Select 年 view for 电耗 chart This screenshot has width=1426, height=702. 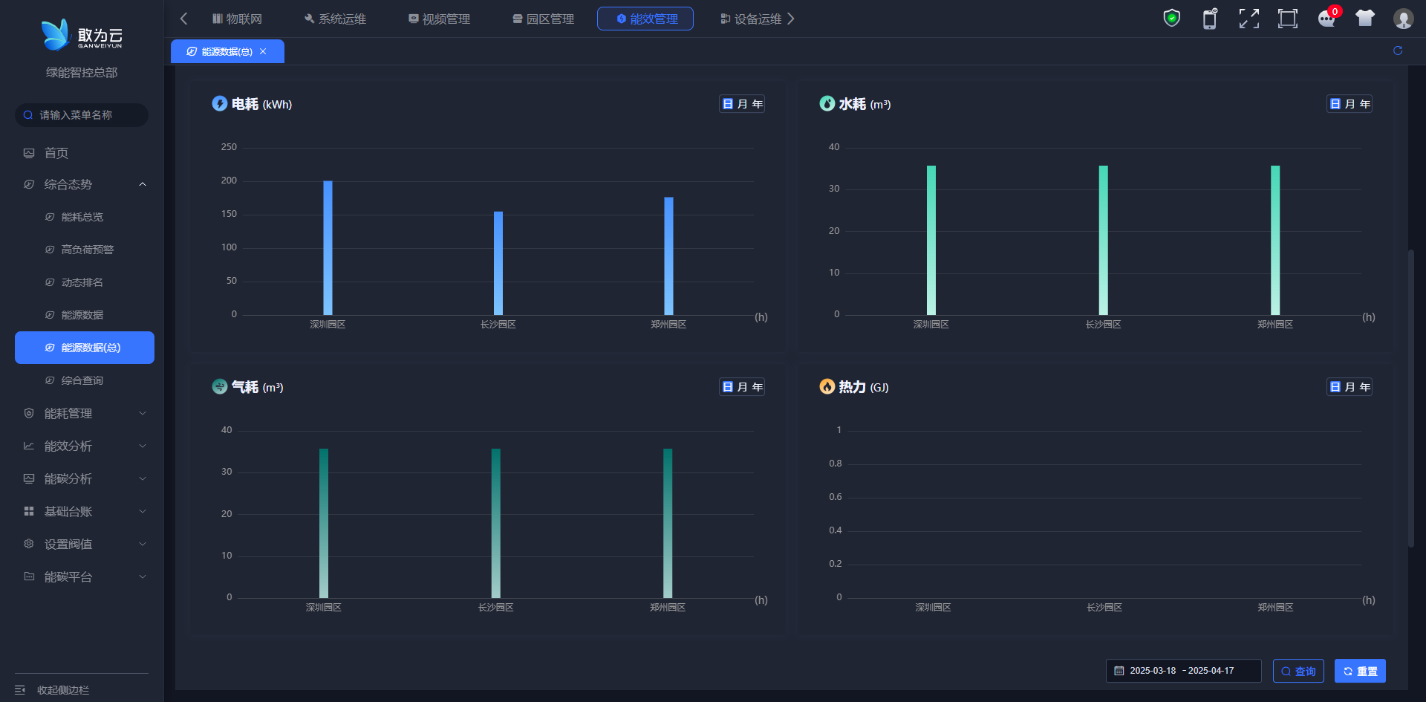pos(758,104)
